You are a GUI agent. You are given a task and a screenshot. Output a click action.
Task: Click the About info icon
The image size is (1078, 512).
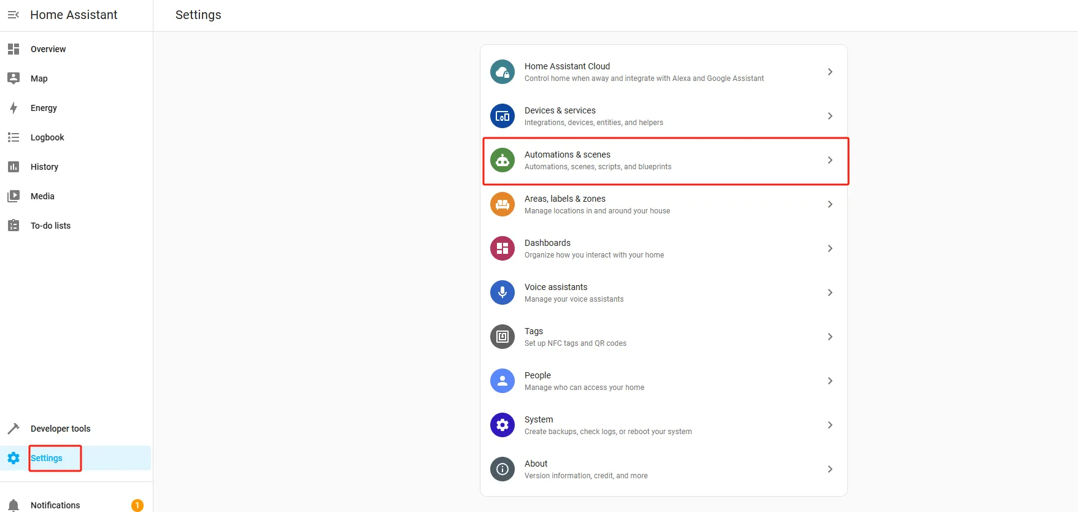click(502, 469)
